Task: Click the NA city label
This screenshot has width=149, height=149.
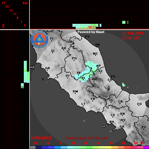Action: (x=112, y=122)
